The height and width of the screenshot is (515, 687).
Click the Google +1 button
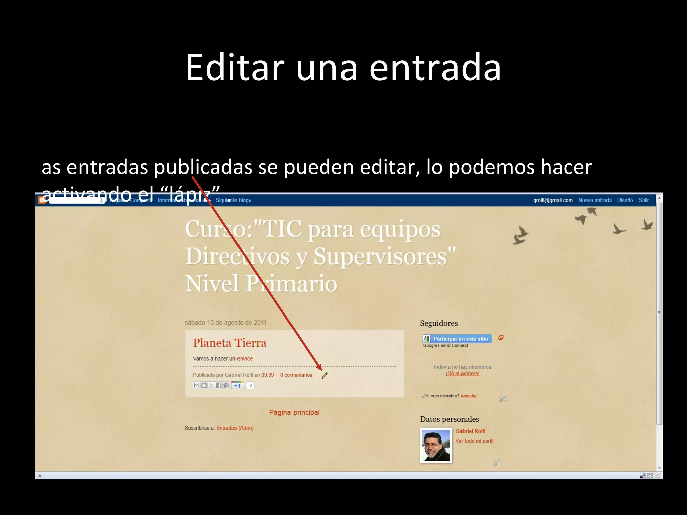point(237,385)
